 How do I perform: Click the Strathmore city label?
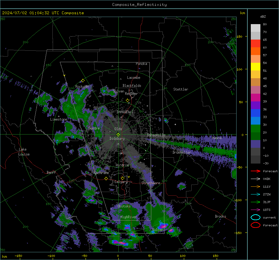[151, 183]
